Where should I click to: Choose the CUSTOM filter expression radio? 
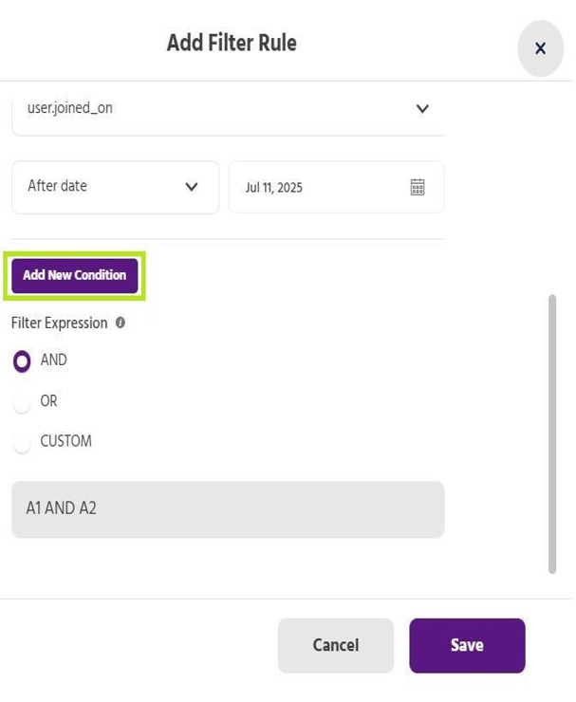tap(22, 442)
